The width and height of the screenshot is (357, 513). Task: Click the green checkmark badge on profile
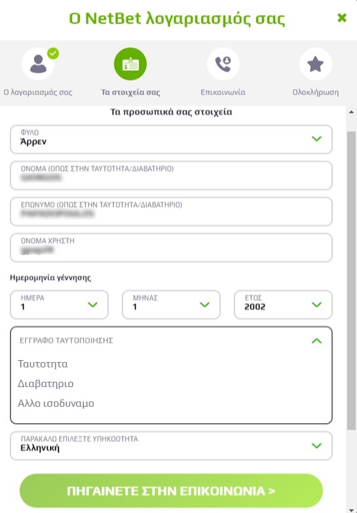coord(53,53)
